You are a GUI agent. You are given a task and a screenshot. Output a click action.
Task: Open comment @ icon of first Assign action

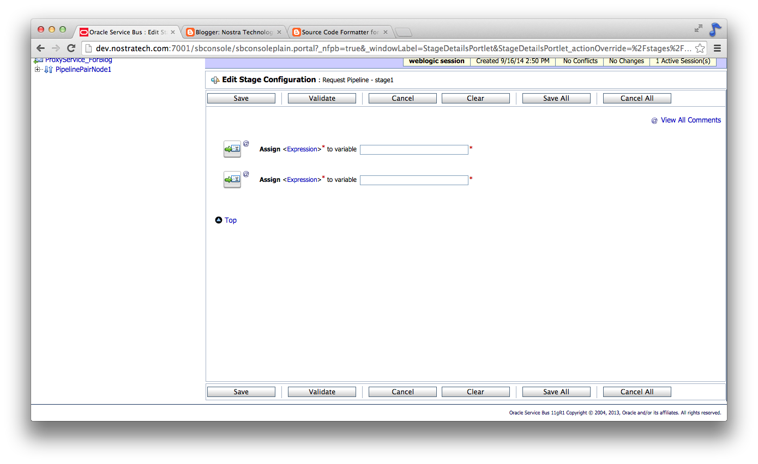click(246, 144)
